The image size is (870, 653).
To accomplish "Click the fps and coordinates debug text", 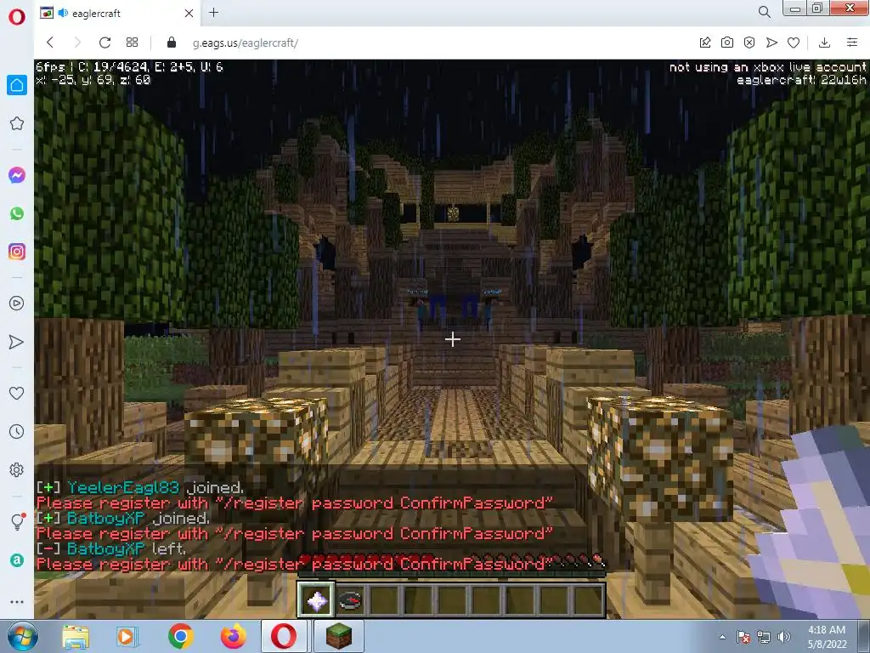I will coord(129,73).
